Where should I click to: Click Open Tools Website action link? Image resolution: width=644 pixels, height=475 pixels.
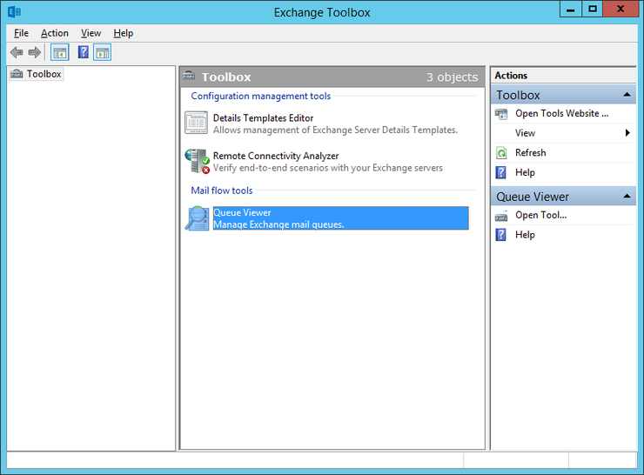561,113
